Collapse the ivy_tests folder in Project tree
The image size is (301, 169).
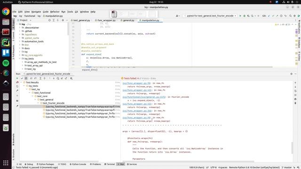click(x=20, y=59)
